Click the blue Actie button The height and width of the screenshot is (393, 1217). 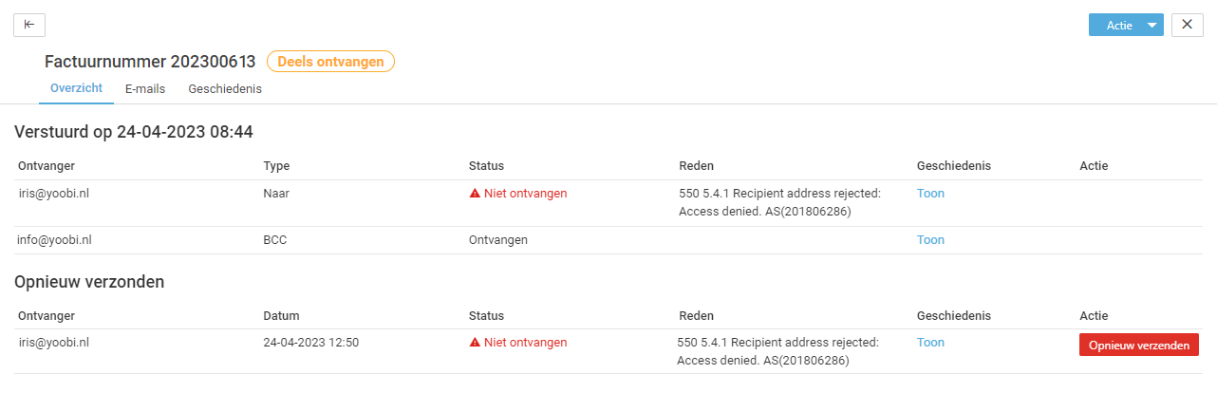point(1116,26)
